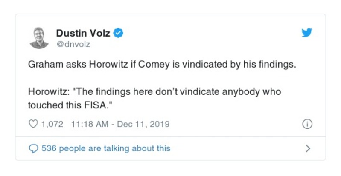Image resolution: width=341 pixels, height=176 pixels.
Task: Click the blue speech bubble reply icon
Action: [x=33, y=148]
